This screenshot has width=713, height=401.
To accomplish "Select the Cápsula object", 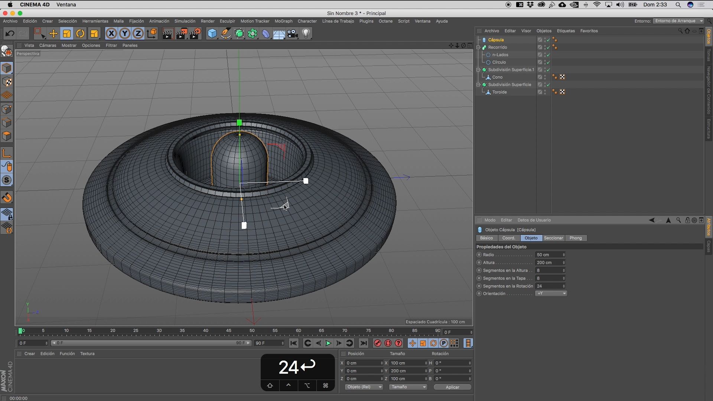I will coord(496,40).
